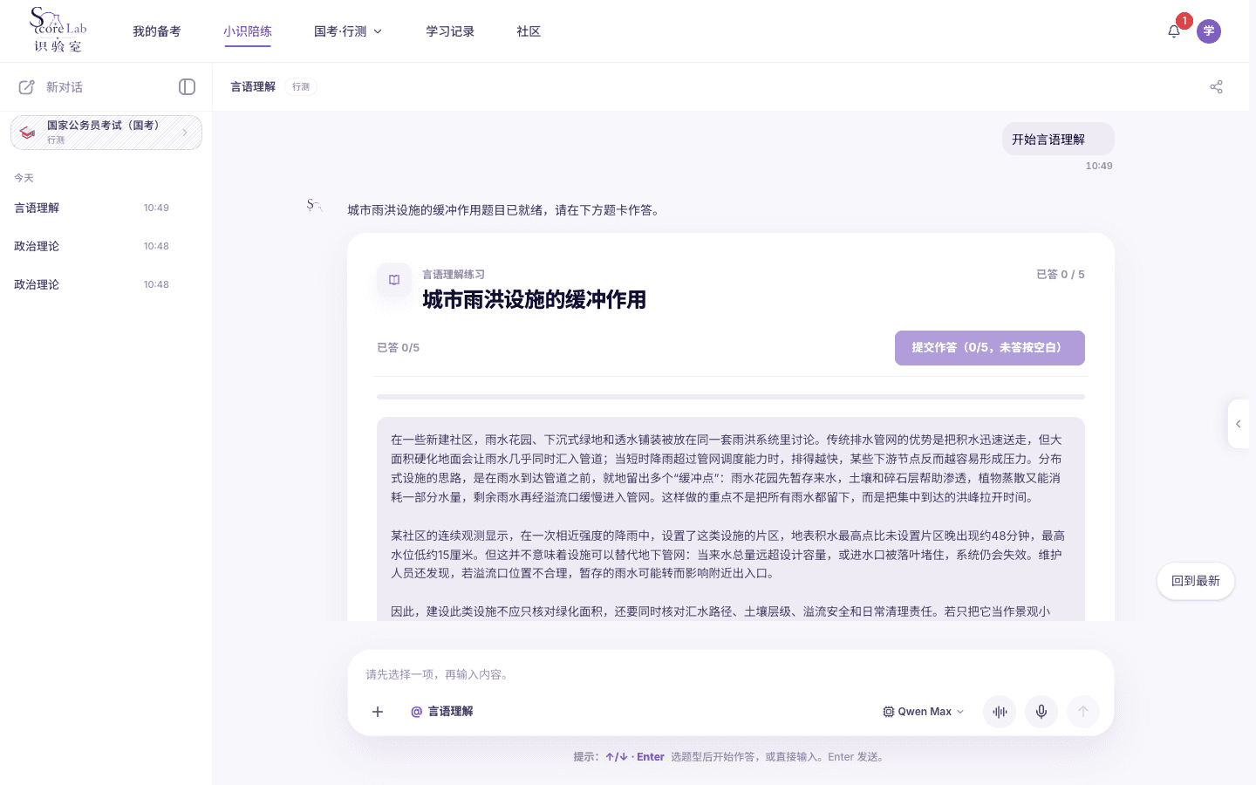The width and height of the screenshot is (1256, 785).
Task: Start a 新对话
Action: click(x=65, y=87)
